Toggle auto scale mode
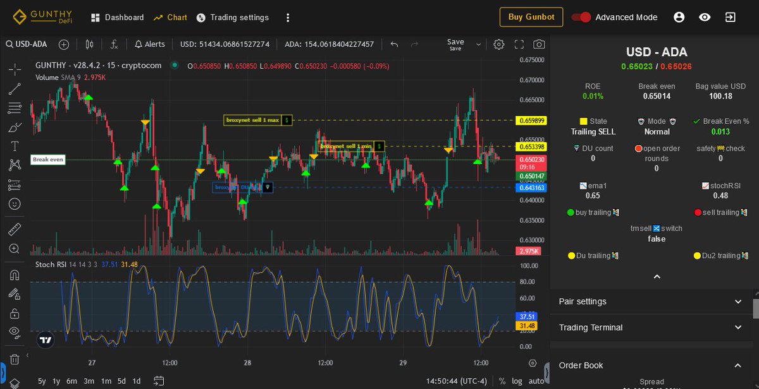759x389 pixels. [x=536, y=381]
